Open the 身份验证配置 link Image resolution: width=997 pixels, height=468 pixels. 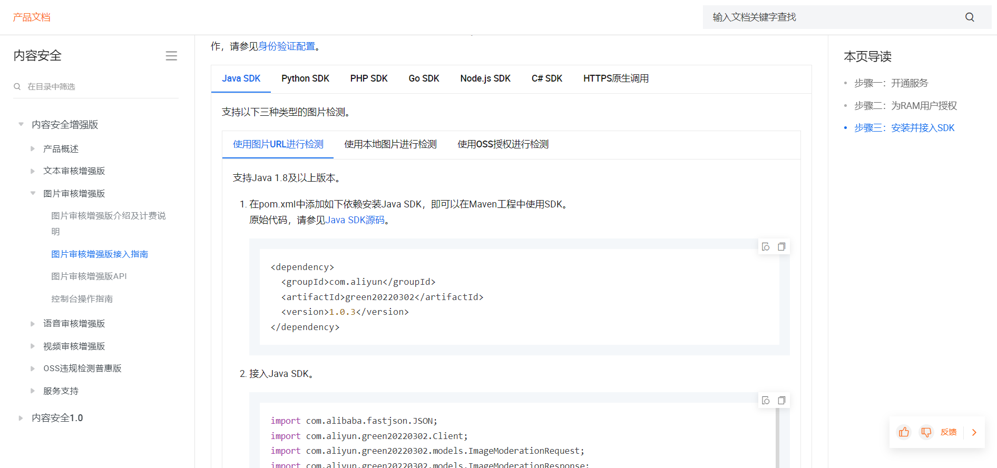[287, 46]
